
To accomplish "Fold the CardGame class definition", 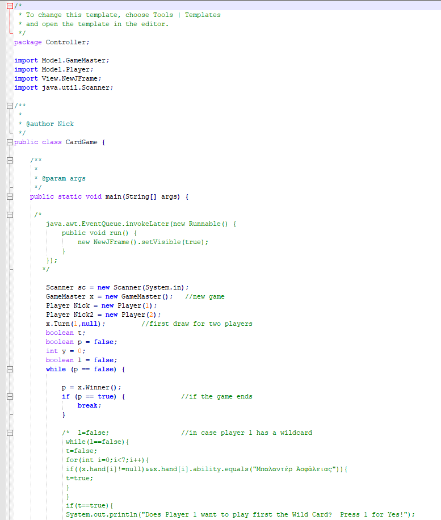I will click(10, 142).
